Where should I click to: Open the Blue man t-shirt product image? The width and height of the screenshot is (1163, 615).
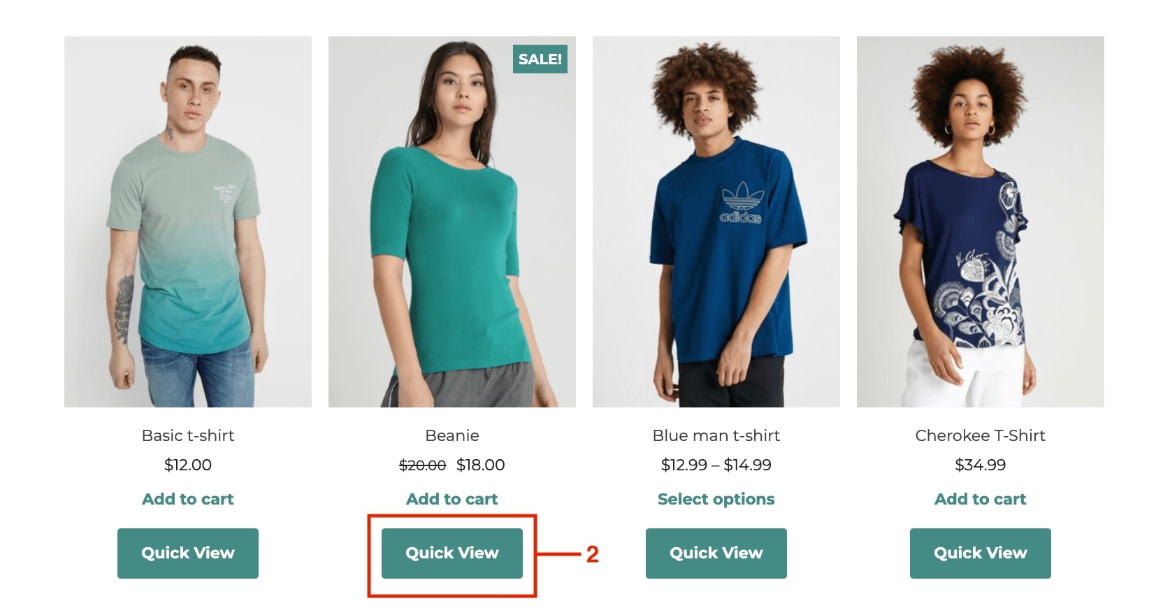[x=716, y=222]
